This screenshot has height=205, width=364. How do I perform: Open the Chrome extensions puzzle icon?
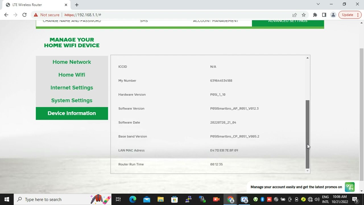click(315, 15)
